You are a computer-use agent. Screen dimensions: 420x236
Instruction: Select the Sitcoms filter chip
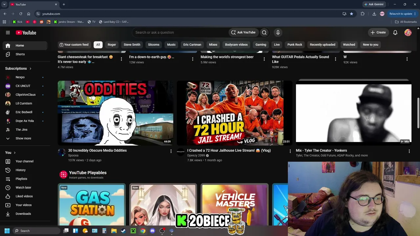154,45
